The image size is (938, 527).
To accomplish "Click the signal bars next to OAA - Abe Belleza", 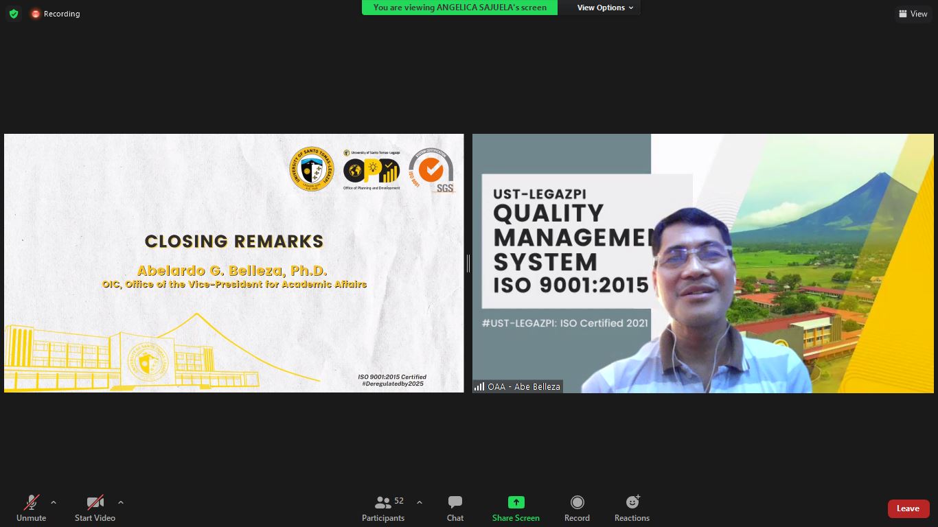I will [x=479, y=387].
